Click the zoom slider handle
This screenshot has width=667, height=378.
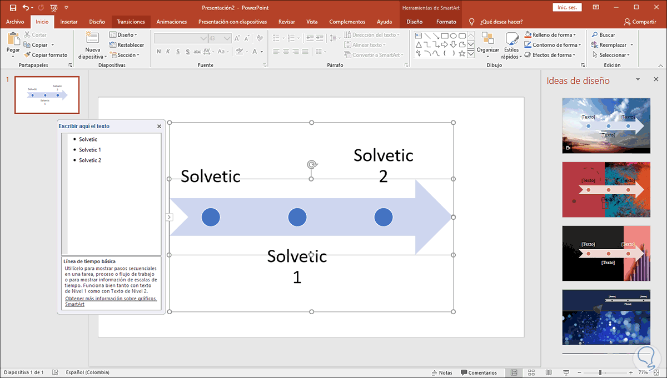click(x=600, y=372)
